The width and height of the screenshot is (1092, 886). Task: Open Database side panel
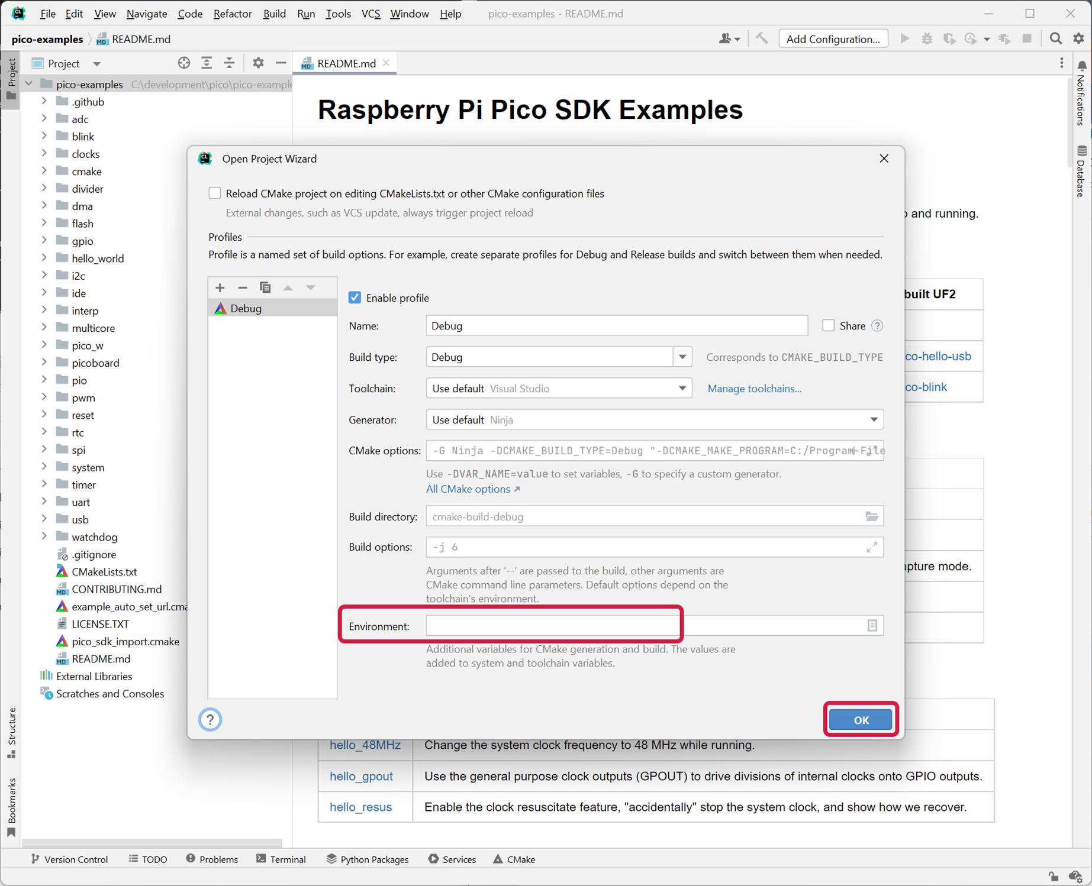[1081, 171]
